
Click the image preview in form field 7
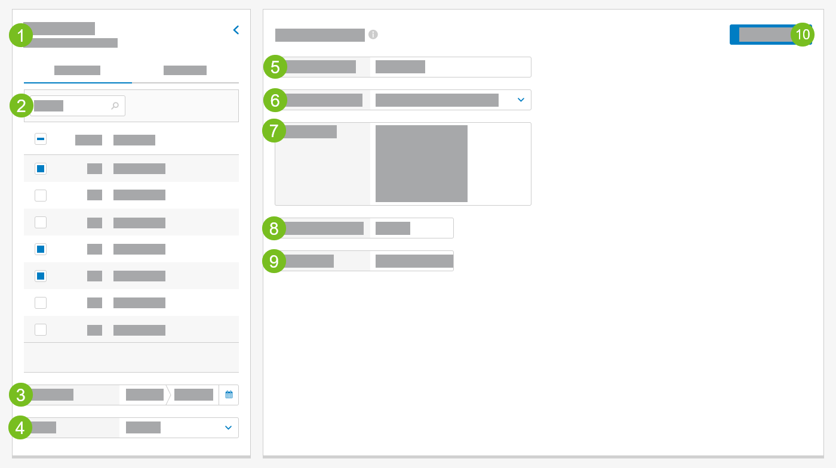coord(422,163)
